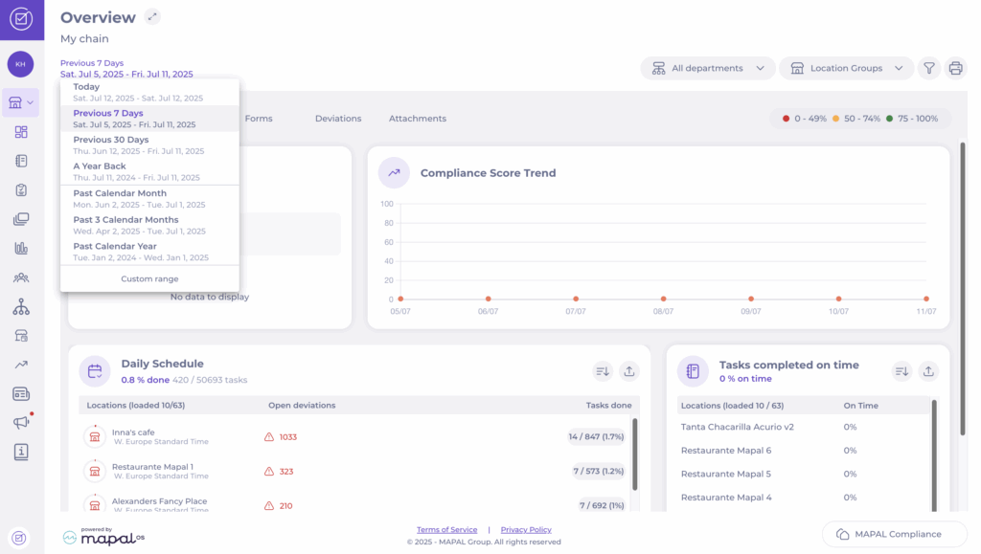The height and width of the screenshot is (554, 981).
Task: Sort the Tasks completed on time list
Action: click(901, 371)
